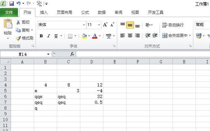Click the bottom align icon

(137, 25)
